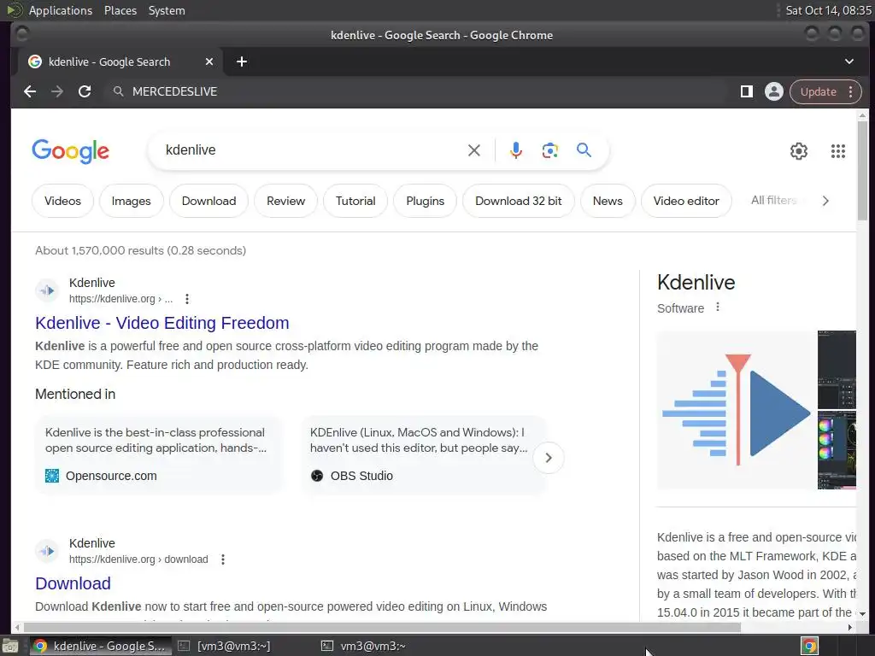The height and width of the screenshot is (656, 875).
Task: Open options for first kdenlive.org result
Action: (187, 299)
